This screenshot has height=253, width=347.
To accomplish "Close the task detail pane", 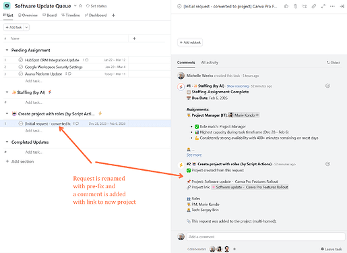I will click(x=342, y=6).
